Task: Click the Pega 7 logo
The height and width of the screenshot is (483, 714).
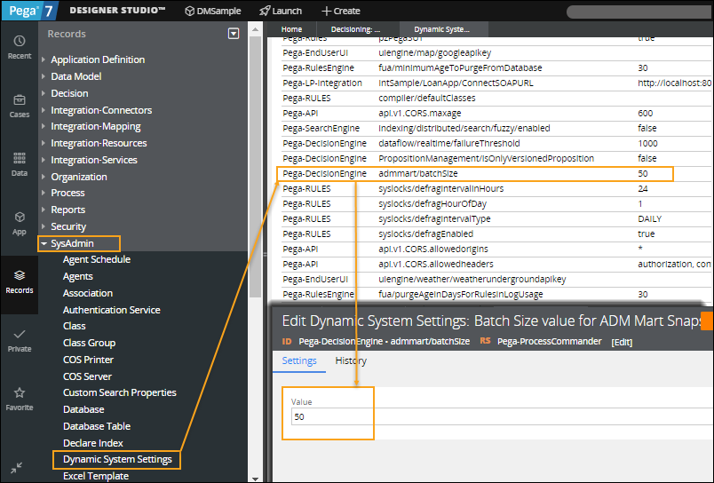Action: tap(29, 11)
